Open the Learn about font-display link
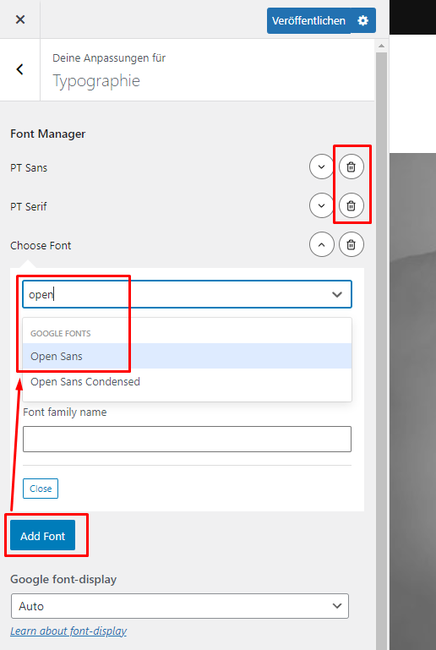436x650 pixels. [x=68, y=631]
